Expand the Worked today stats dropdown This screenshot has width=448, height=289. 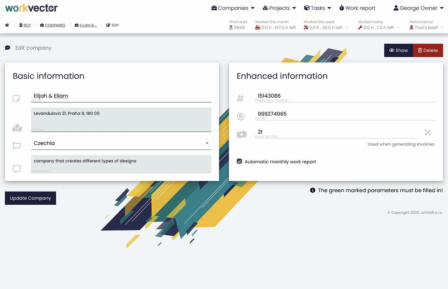(x=398, y=28)
